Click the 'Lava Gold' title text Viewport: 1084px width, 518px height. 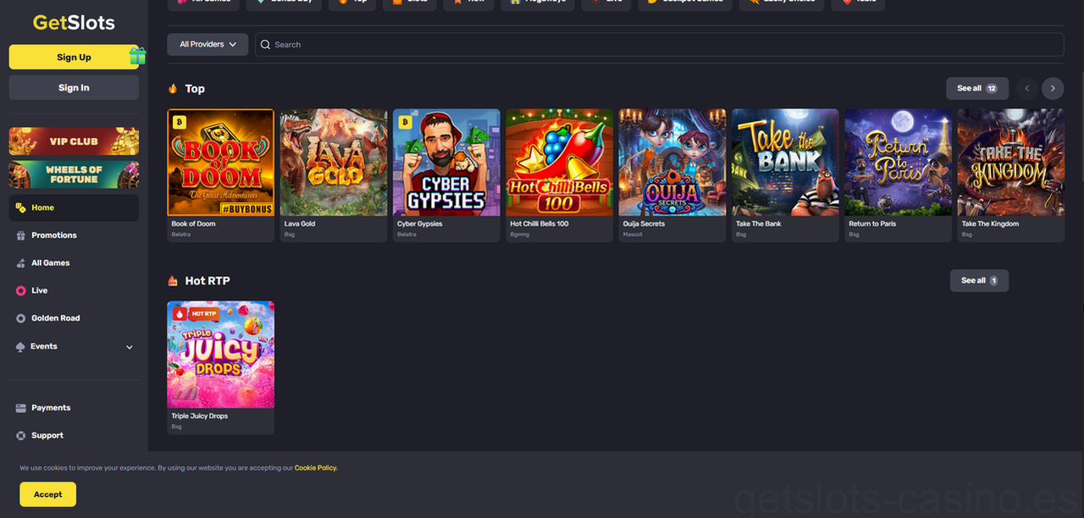(x=300, y=224)
